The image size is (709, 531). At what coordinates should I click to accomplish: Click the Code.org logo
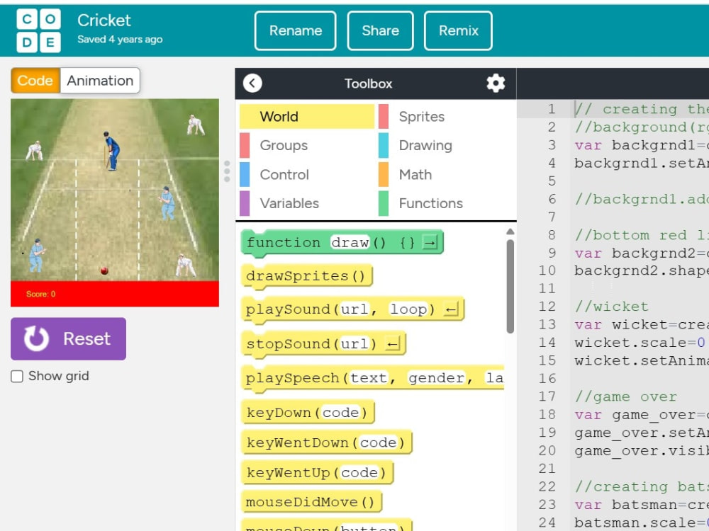38,30
